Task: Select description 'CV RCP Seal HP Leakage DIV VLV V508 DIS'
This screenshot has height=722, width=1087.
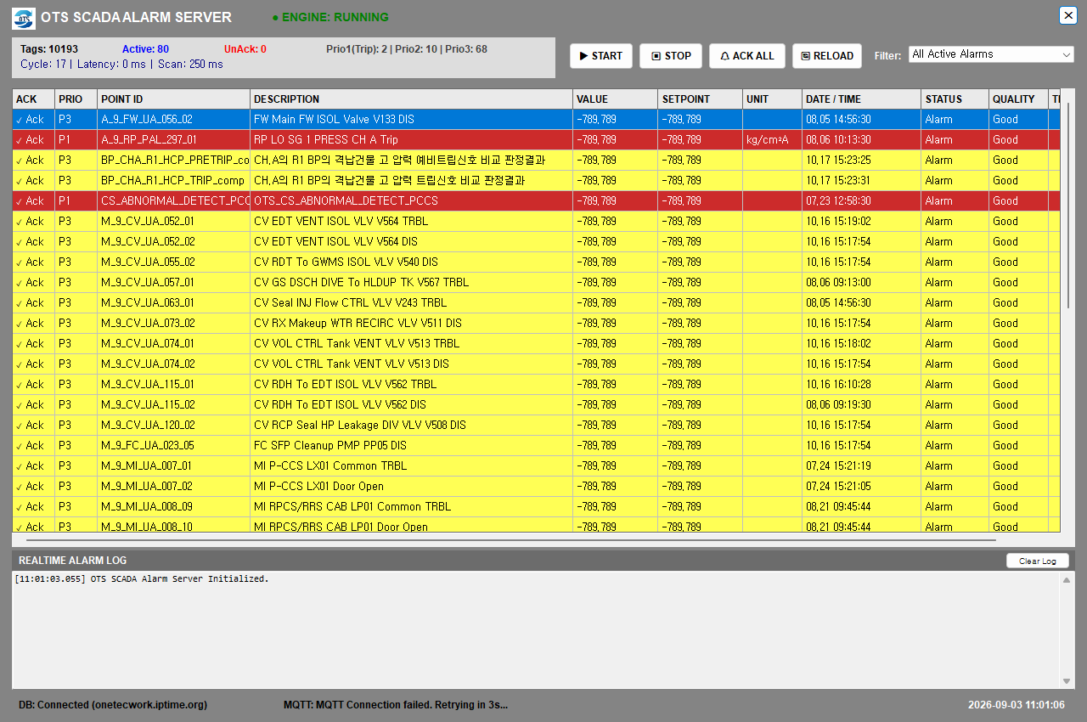Action: [412, 426]
